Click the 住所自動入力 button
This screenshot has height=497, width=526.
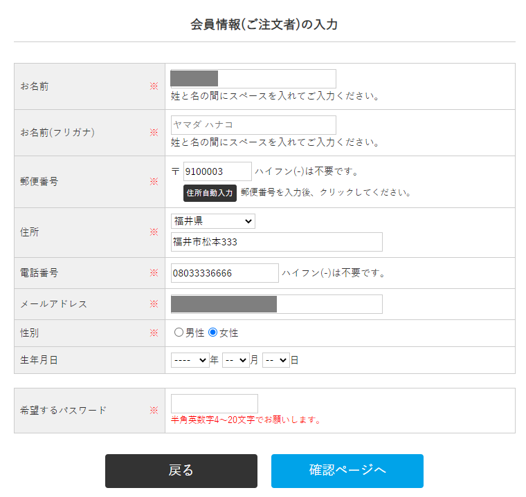coord(210,193)
